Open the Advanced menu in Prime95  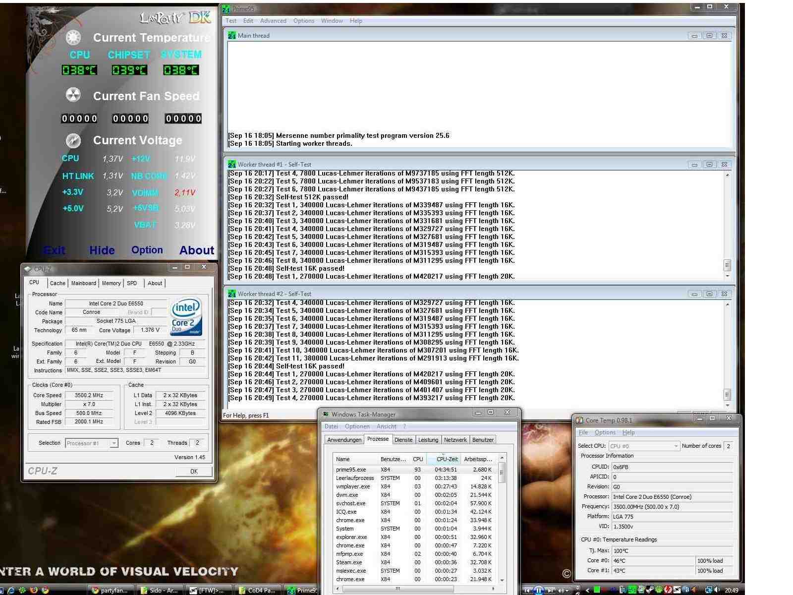273,21
